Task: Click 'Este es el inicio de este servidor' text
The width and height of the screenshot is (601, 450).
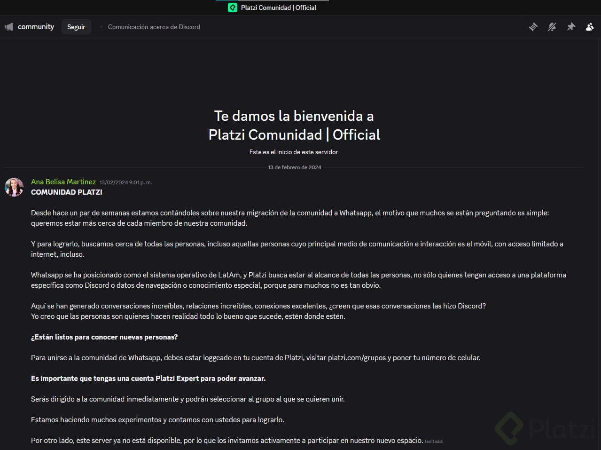Action: point(294,152)
